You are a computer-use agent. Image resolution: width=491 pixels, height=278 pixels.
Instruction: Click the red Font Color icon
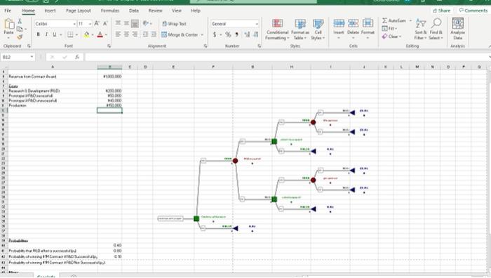click(100, 34)
